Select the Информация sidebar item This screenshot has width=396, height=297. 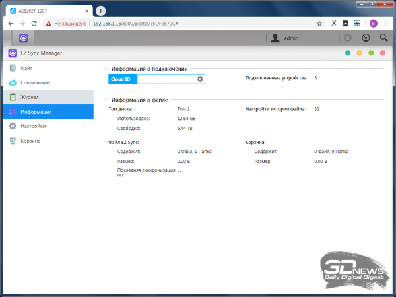click(35, 112)
